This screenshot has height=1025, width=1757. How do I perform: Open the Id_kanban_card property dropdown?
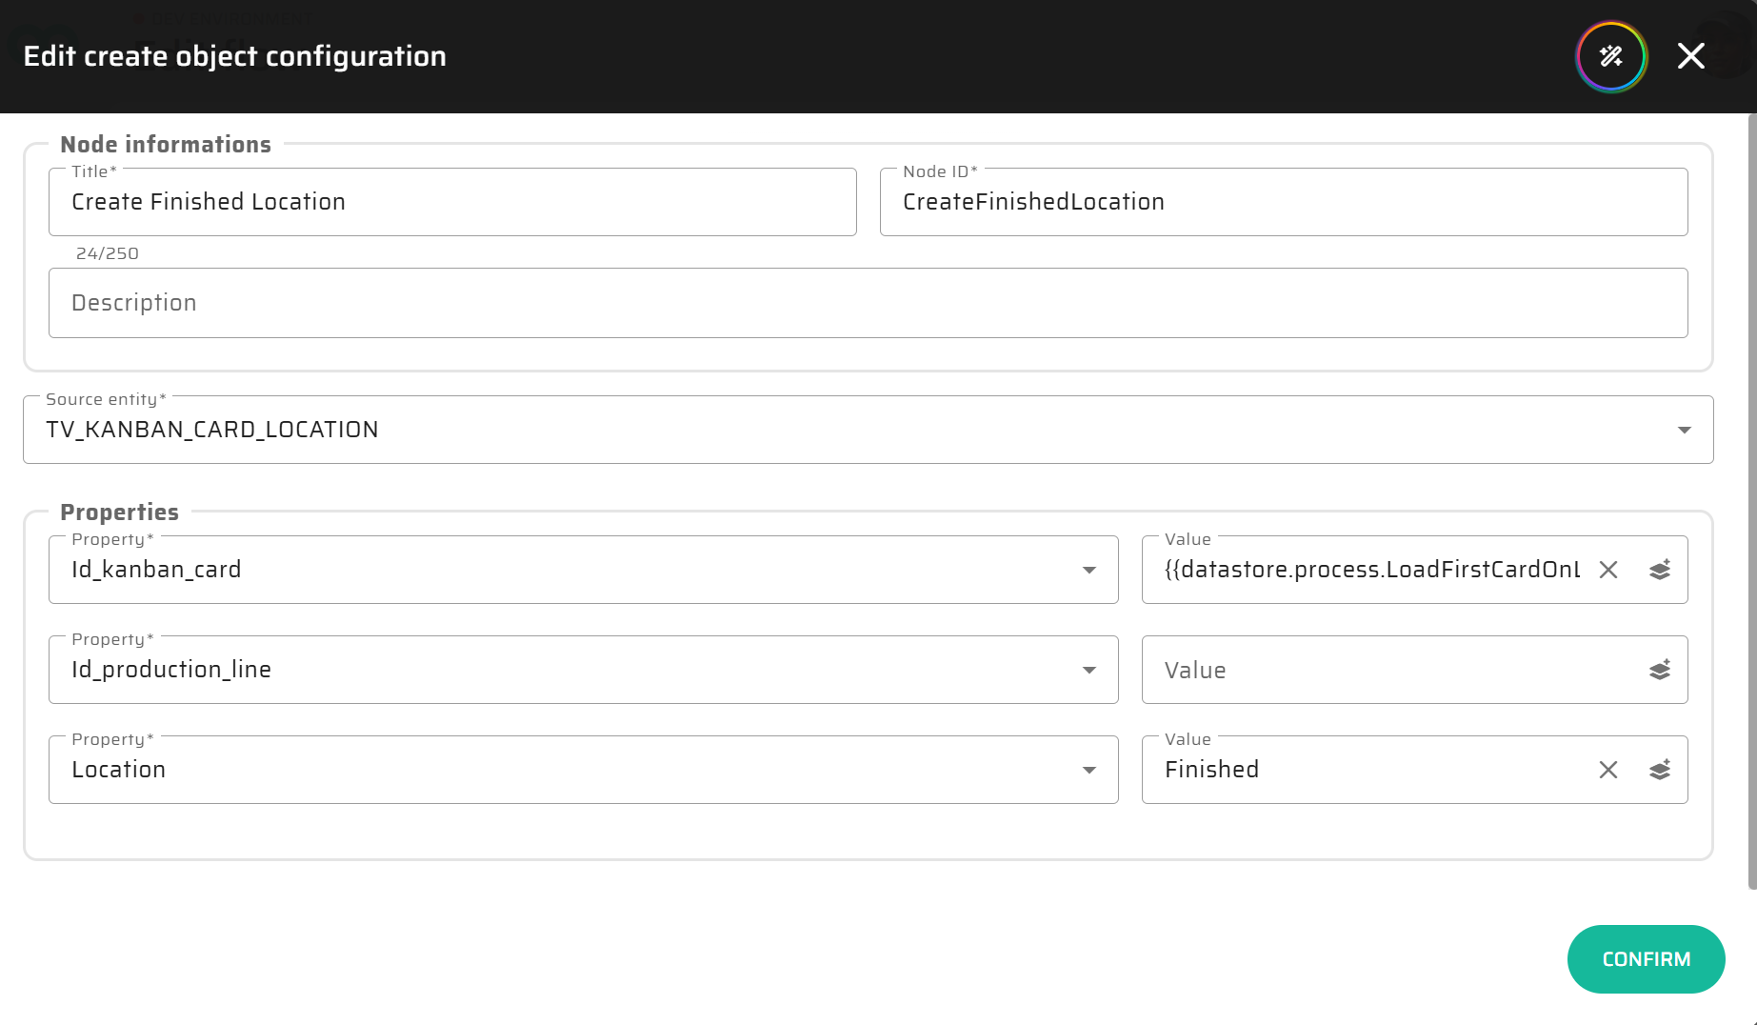click(1088, 570)
